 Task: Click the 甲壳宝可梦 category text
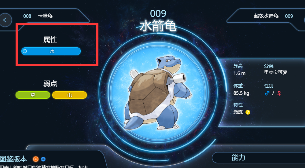click(x=276, y=72)
